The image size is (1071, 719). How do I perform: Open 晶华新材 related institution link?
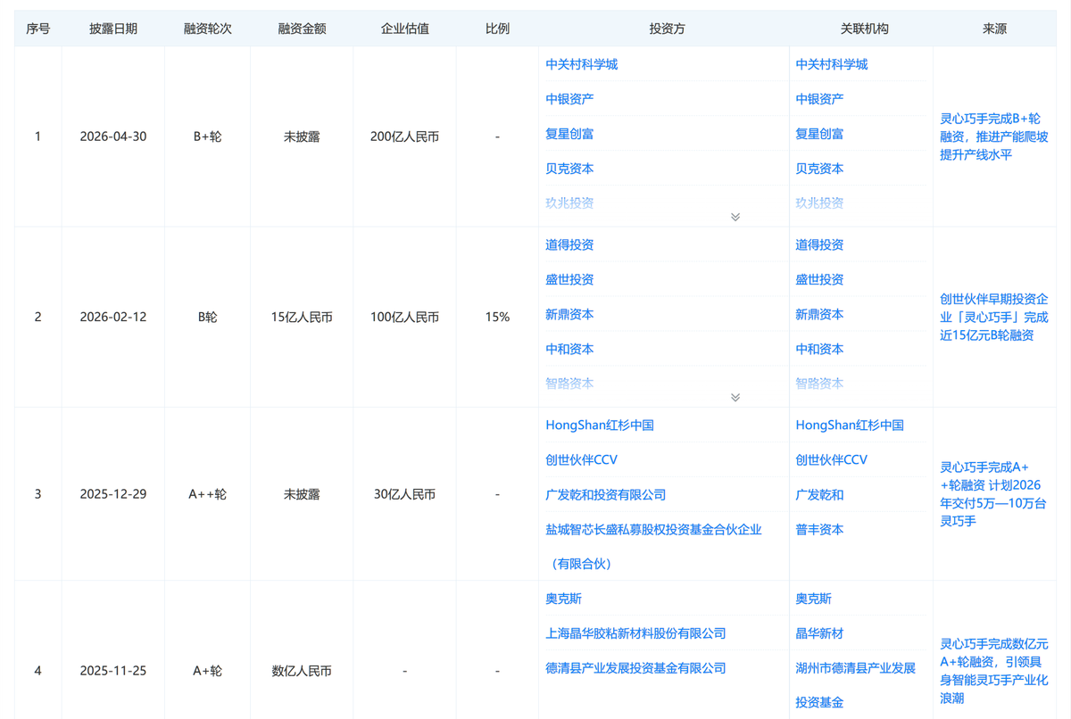coord(819,633)
